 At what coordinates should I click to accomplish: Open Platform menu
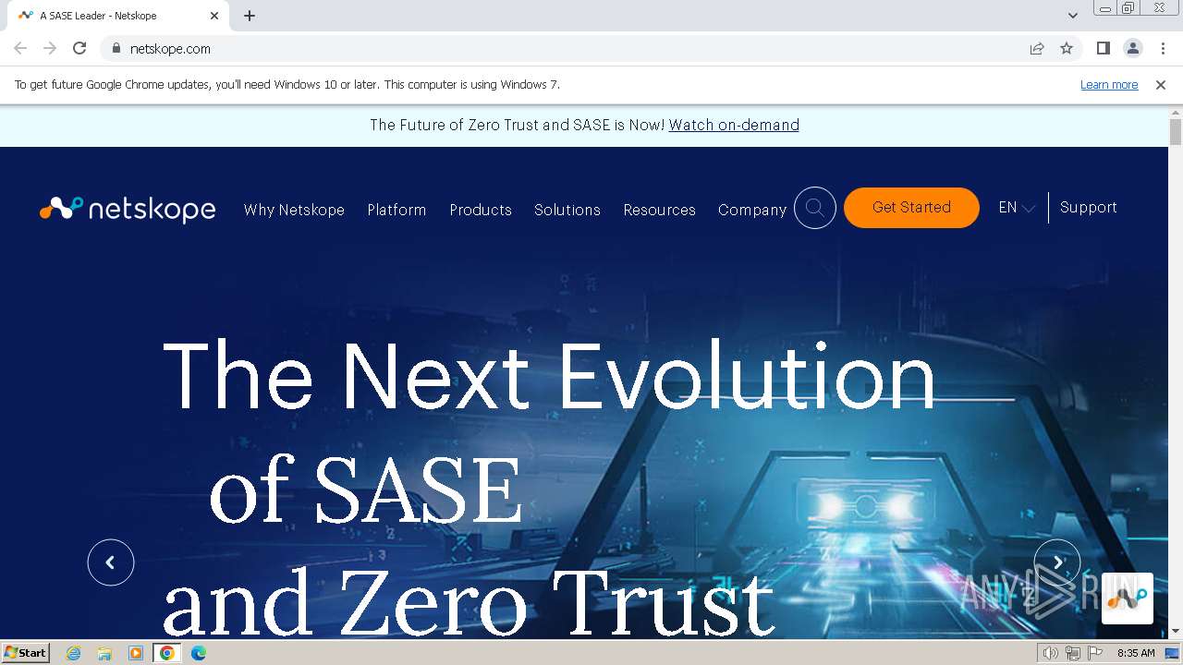point(396,210)
